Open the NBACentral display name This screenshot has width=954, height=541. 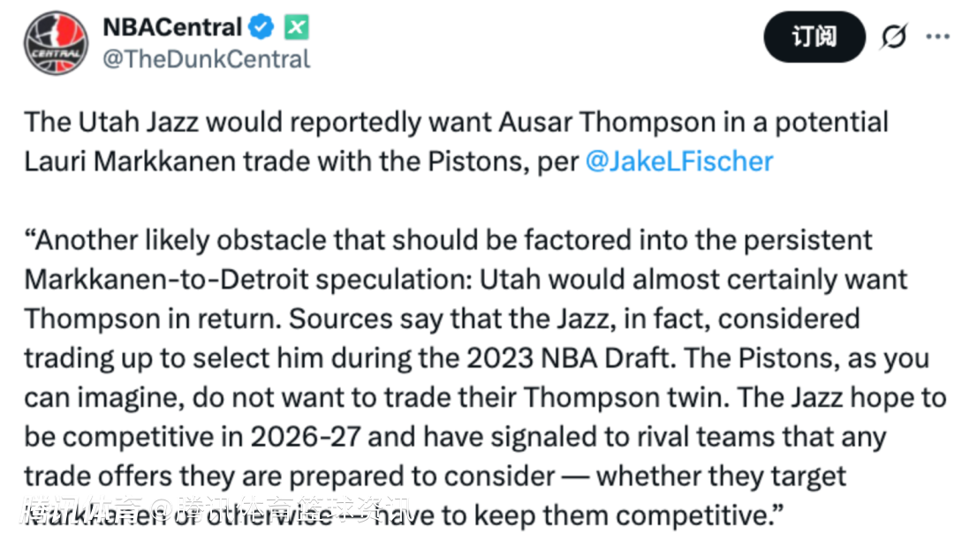[x=171, y=27]
